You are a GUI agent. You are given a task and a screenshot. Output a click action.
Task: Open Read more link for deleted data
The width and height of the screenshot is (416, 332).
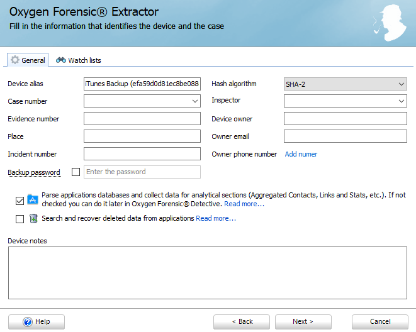pyautogui.click(x=216, y=218)
